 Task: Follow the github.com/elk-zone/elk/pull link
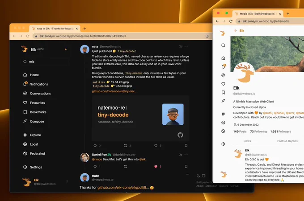(123, 188)
